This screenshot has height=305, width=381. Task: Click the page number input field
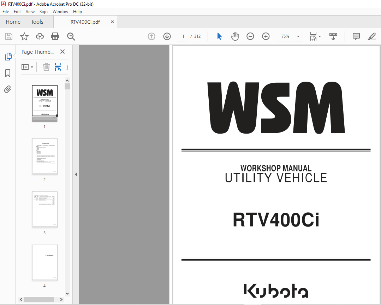[x=183, y=36]
